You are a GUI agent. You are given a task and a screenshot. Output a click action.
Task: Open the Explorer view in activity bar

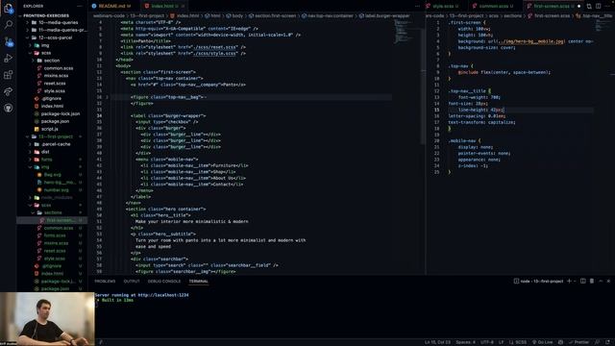[x=8, y=8]
